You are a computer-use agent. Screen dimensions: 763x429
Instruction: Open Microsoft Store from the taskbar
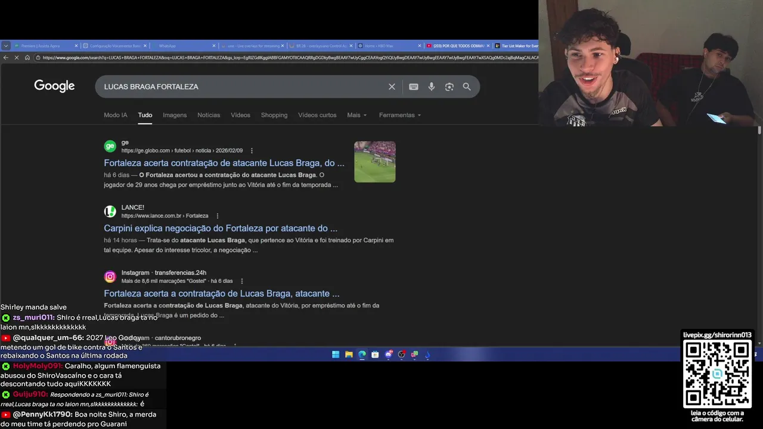pos(375,355)
